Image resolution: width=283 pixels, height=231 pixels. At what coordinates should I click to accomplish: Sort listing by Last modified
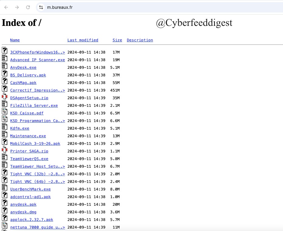pyautogui.click(x=83, y=40)
